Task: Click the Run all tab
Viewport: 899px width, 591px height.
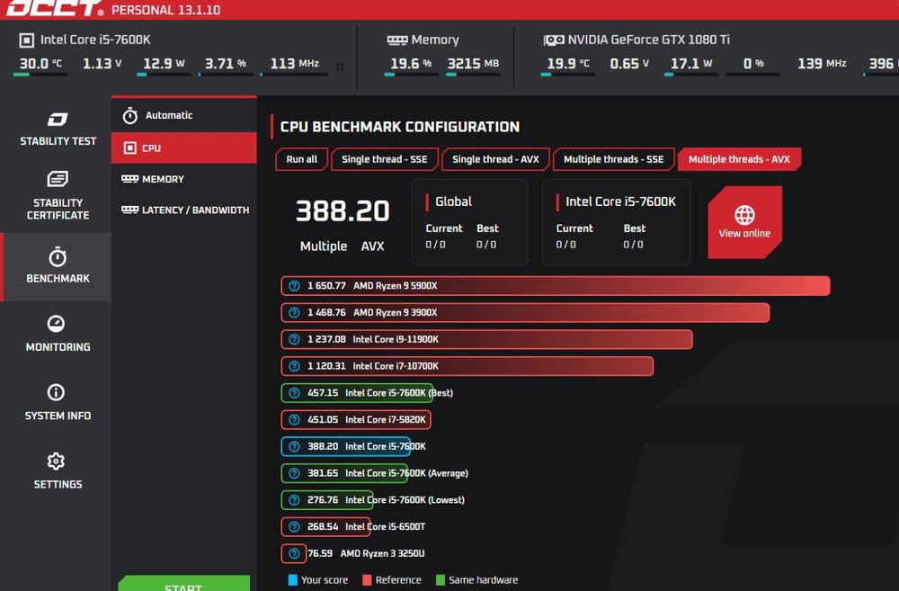Action: pyautogui.click(x=301, y=159)
